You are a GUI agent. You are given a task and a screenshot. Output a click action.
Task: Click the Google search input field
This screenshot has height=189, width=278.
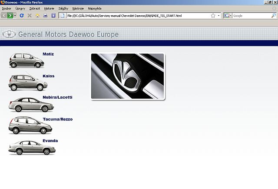pyautogui.click(x=252, y=16)
